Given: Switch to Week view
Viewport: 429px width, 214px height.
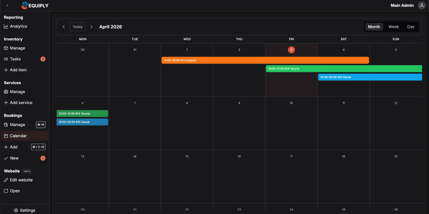Looking at the screenshot, I should point(394,27).
